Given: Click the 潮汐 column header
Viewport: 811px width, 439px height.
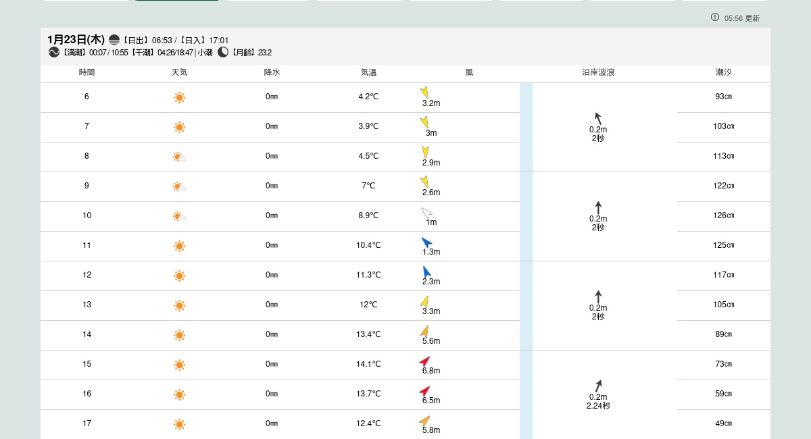Looking at the screenshot, I should [x=723, y=72].
